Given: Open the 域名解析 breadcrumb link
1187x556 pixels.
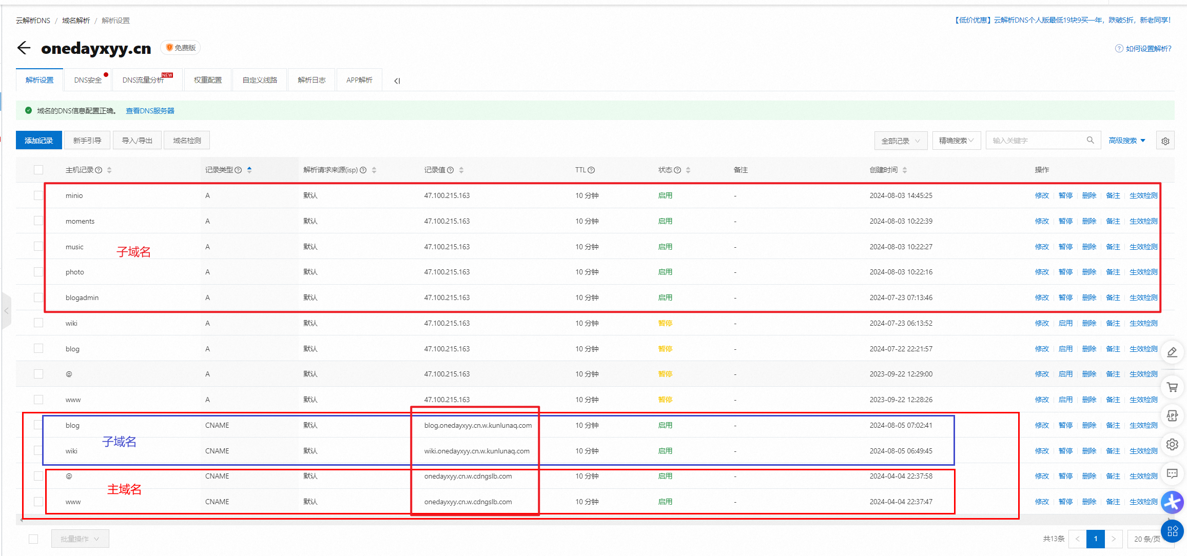Looking at the screenshot, I should 76,21.
